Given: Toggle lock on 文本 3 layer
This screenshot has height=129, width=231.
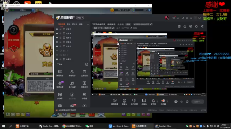Looking at the screenshot, I should point(60,38).
